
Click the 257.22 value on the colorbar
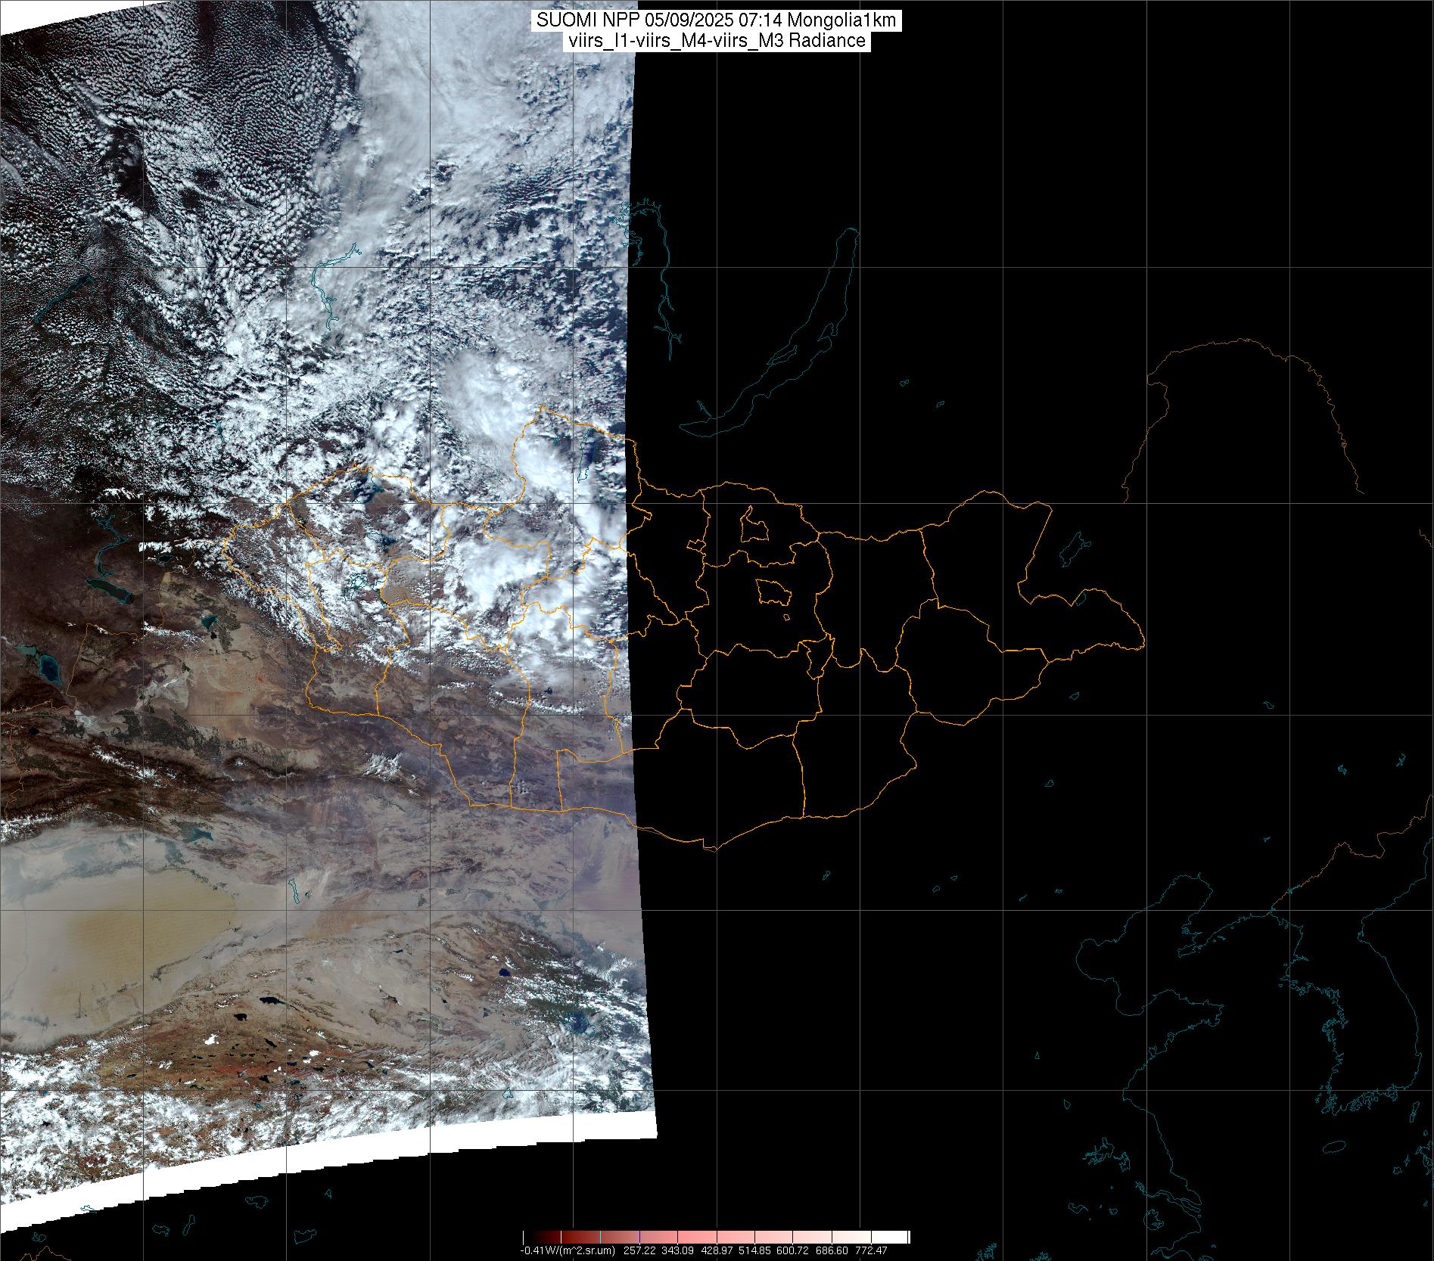click(x=640, y=1250)
